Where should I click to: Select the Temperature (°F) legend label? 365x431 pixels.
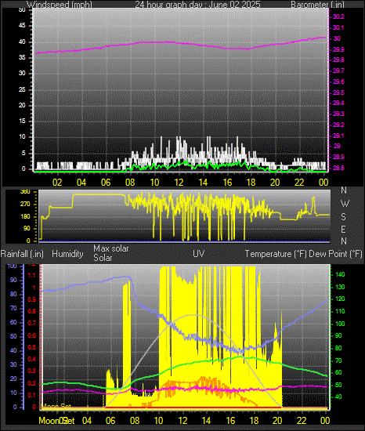tap(276, 254)
